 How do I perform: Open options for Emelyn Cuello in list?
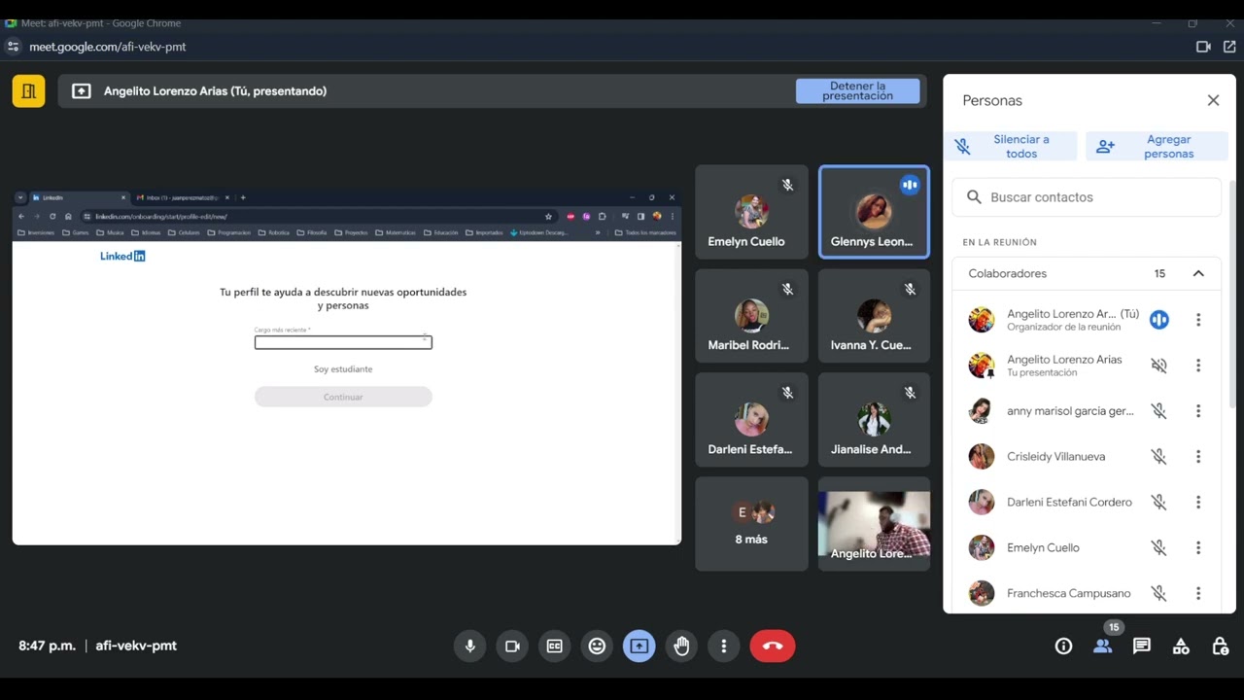(x=1198, y=547)
